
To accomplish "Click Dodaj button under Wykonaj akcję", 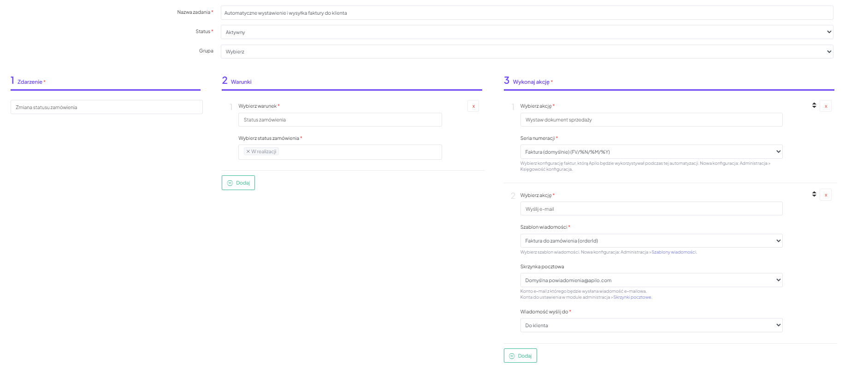I will [520, 356].
